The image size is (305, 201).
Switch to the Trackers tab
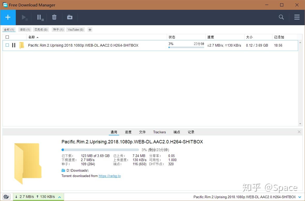[159, 132]
